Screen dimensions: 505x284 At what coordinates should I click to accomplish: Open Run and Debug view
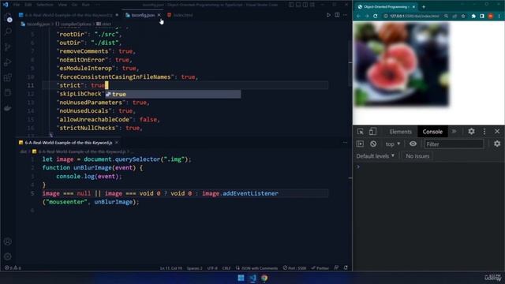coord(8,62)
